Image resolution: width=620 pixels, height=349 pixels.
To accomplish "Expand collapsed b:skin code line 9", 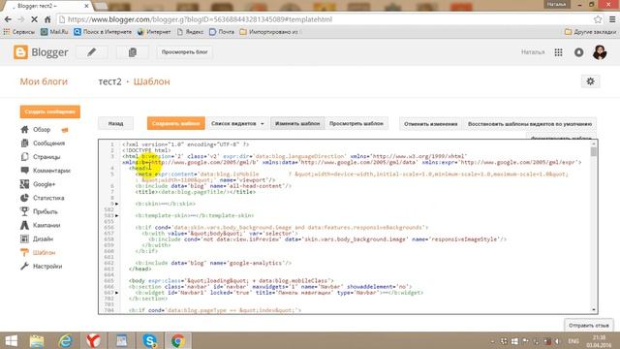I will (x=116, y=204).
